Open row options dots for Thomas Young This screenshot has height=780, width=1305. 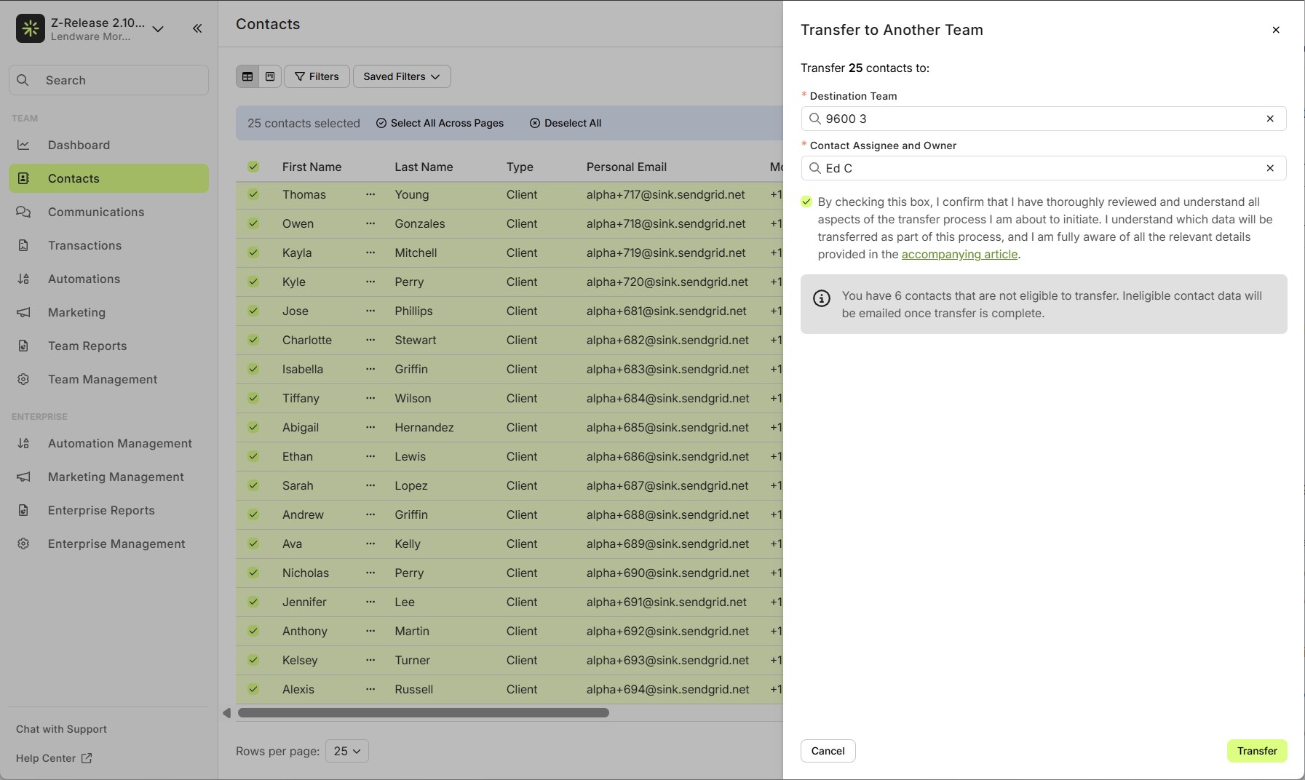click(x=370, y=194)
